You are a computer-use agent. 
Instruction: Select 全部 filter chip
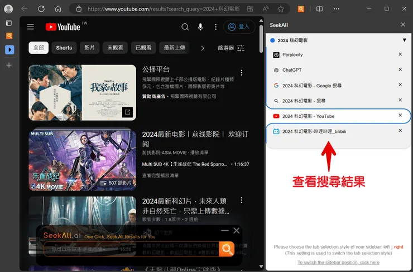[x=39, y=48]
